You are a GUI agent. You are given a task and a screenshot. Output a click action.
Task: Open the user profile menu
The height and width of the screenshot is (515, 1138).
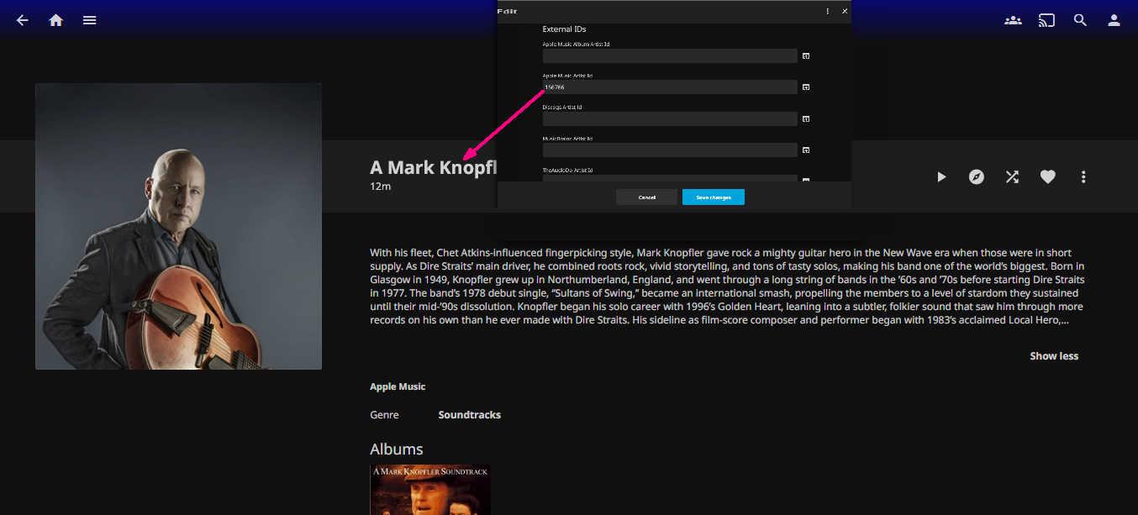[1114, 20]
